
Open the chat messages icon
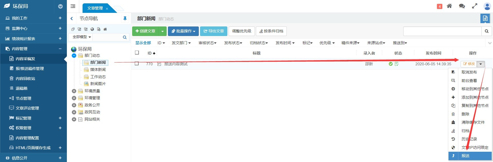tap(462, 6)
